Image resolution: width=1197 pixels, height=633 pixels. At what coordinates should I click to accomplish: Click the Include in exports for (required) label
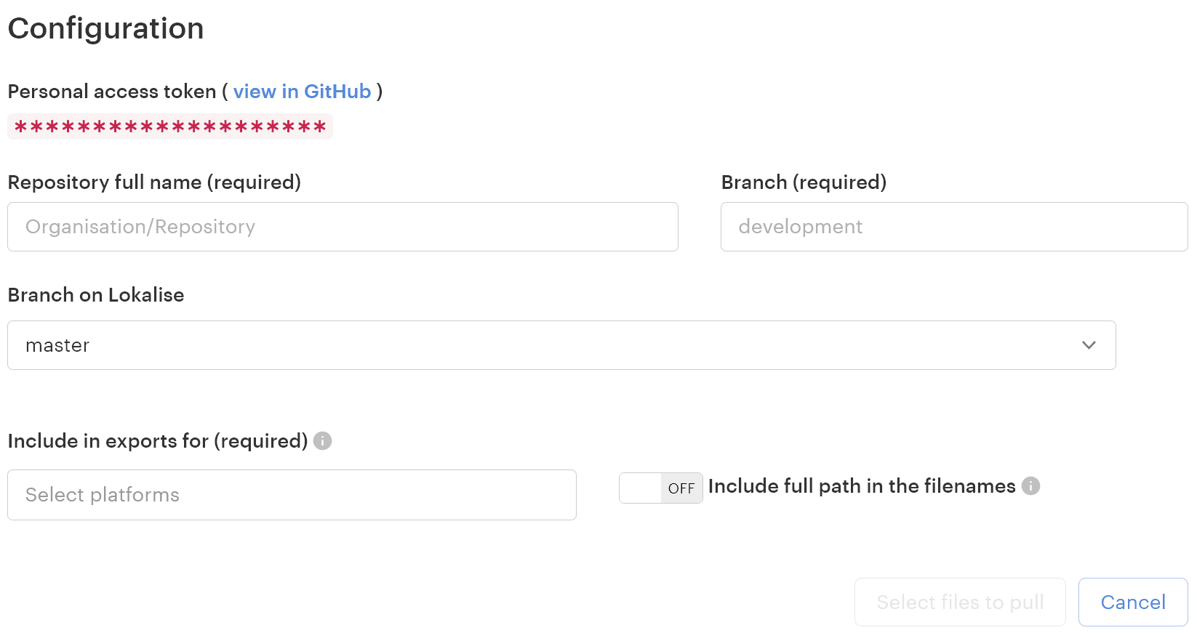(158, 441)
